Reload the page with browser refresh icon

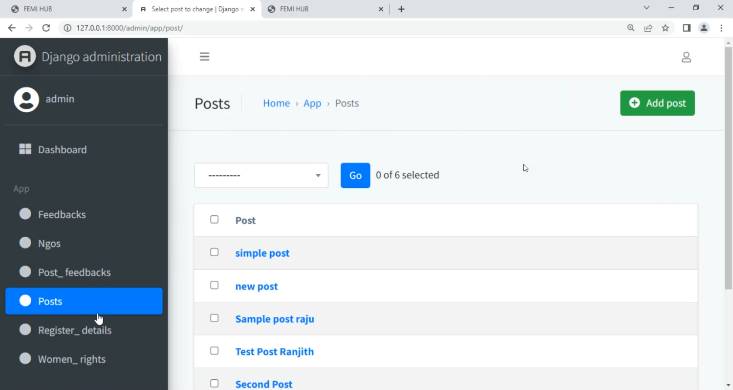[x=46, y=28]
